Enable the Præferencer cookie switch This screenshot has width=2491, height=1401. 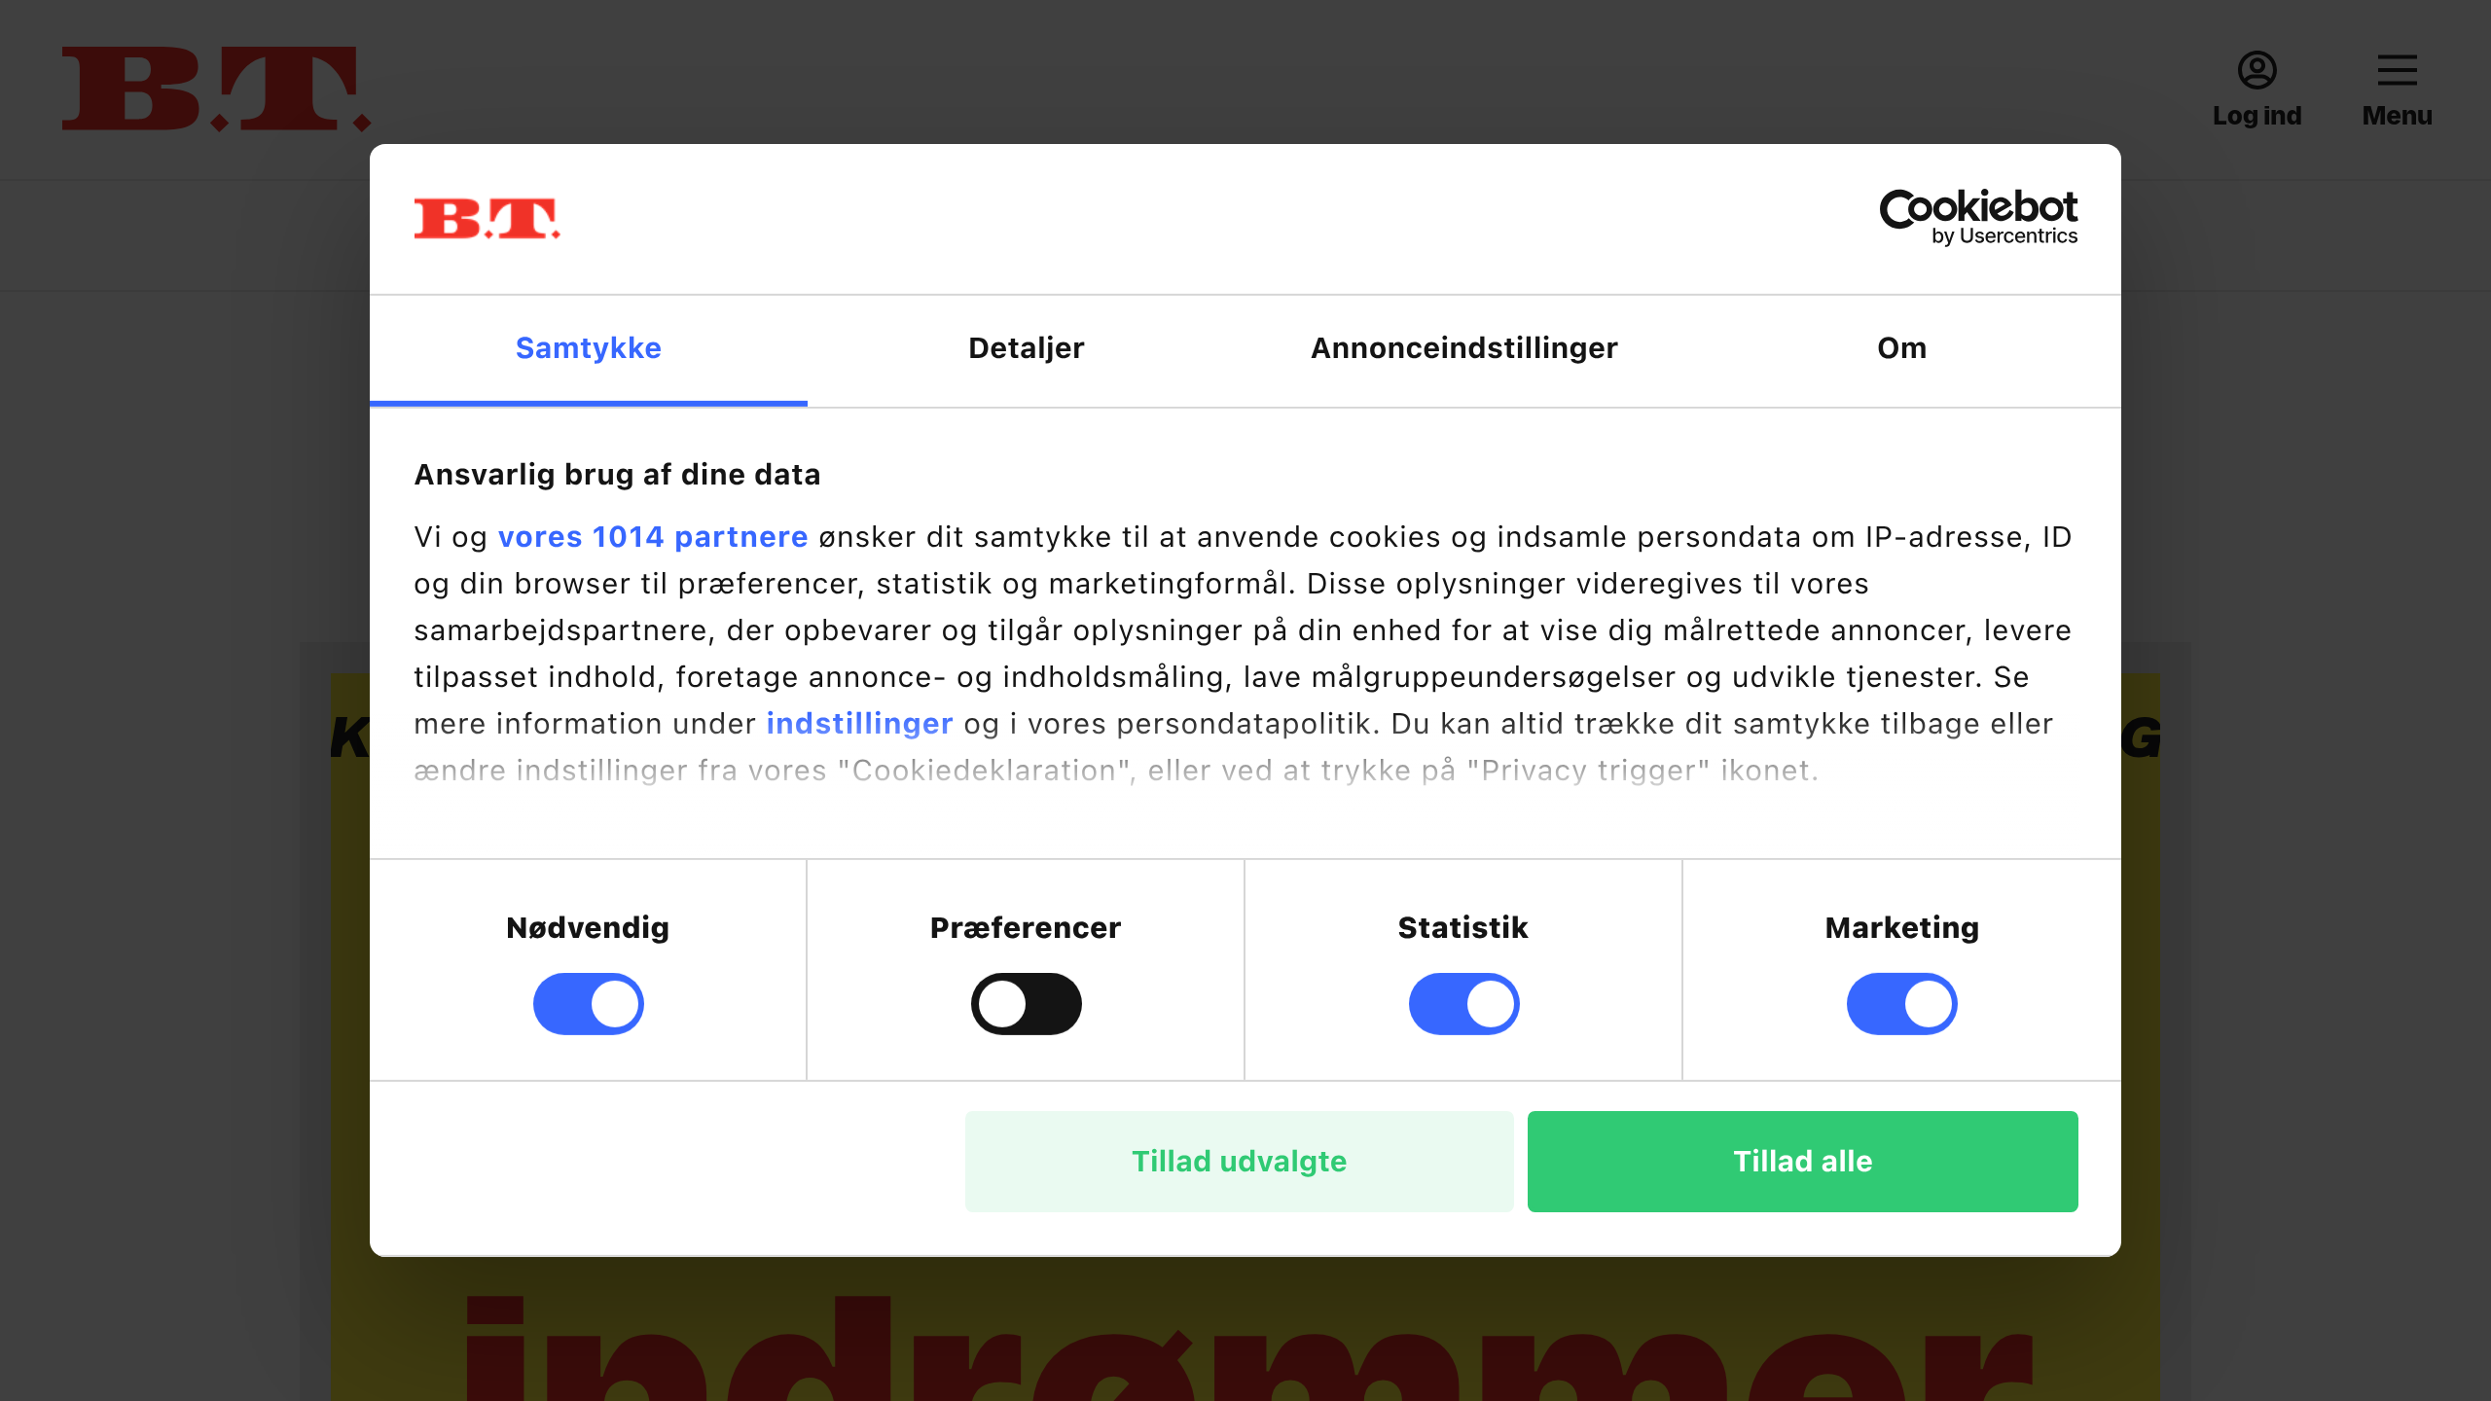[x=1026, y=1004]
